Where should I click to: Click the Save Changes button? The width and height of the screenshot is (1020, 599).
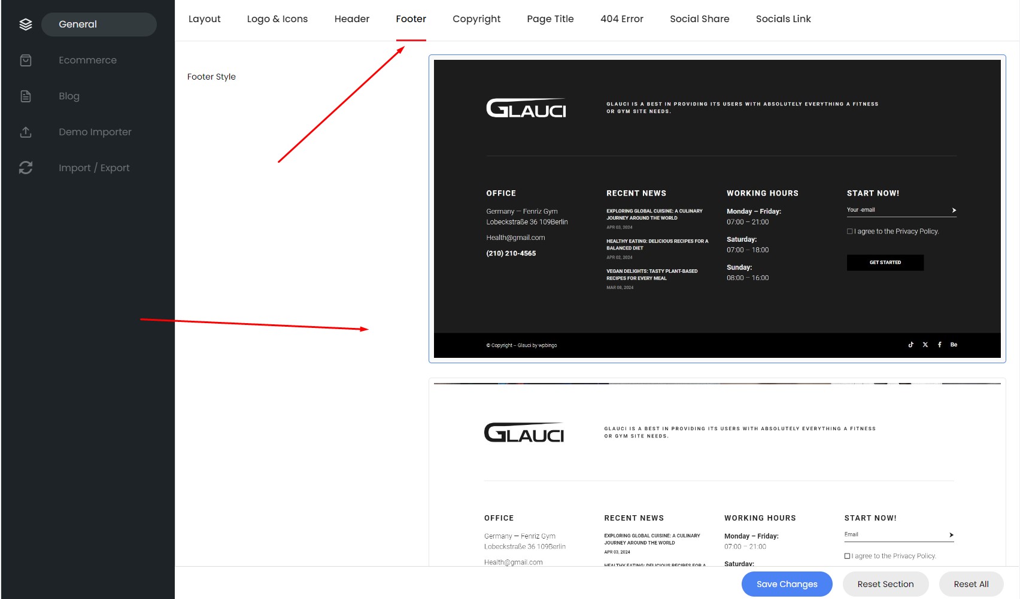787,584
